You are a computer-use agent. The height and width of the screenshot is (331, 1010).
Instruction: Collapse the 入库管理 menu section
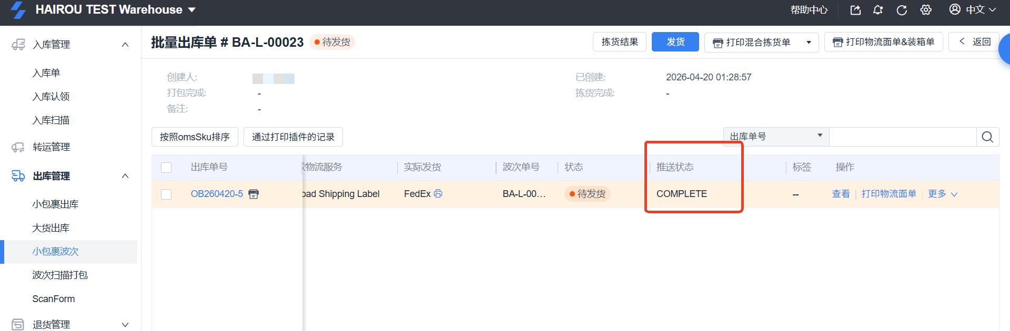pyautogui.click(x=125, y=45)
